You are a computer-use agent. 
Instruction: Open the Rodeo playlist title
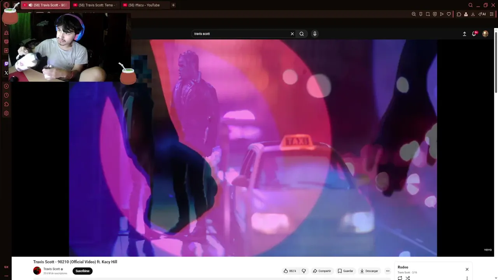403,267
